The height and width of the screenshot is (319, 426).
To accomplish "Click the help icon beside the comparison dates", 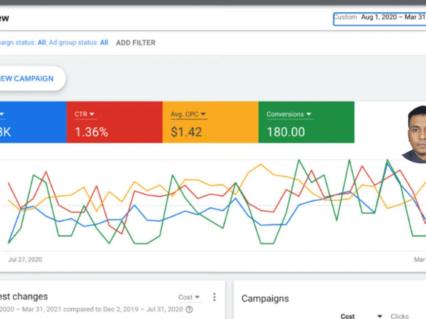I will coord(190,310).
